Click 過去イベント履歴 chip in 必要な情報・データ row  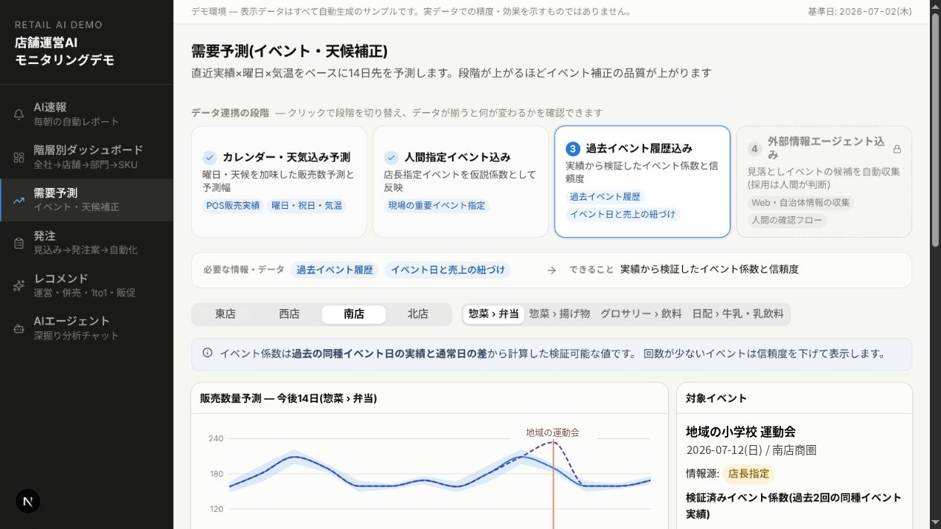pyautogui.click(x=335, y=270)
